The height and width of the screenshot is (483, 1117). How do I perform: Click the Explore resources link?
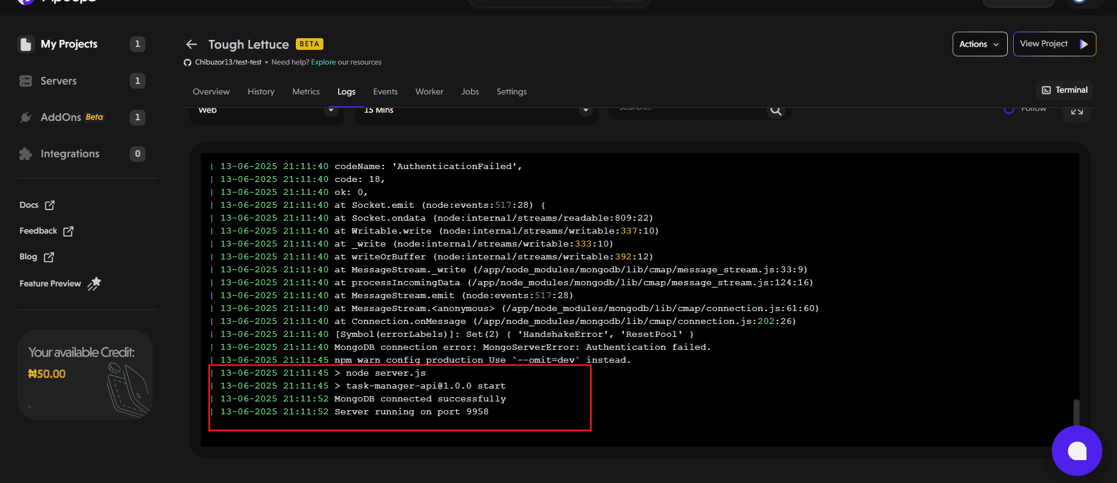pyautogui.click(x=323, y=62)
